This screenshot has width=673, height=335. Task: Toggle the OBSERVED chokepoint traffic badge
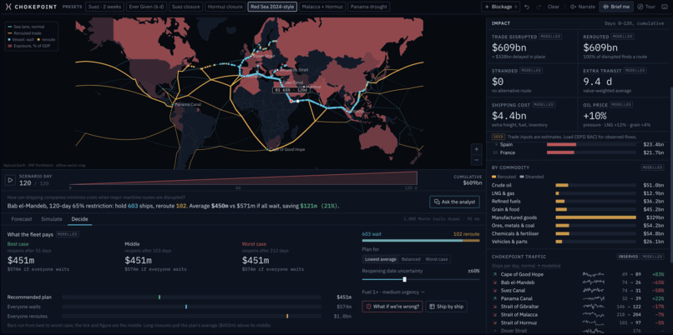[x=628, y=257]
